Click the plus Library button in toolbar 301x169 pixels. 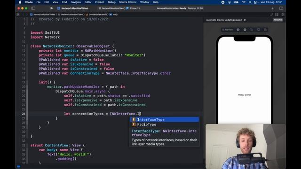coord(273,8)
